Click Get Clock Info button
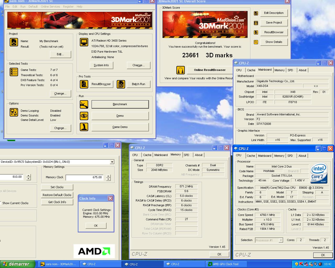Image resolution: width=335 pixels, height=268 pixels. [57, 202]
